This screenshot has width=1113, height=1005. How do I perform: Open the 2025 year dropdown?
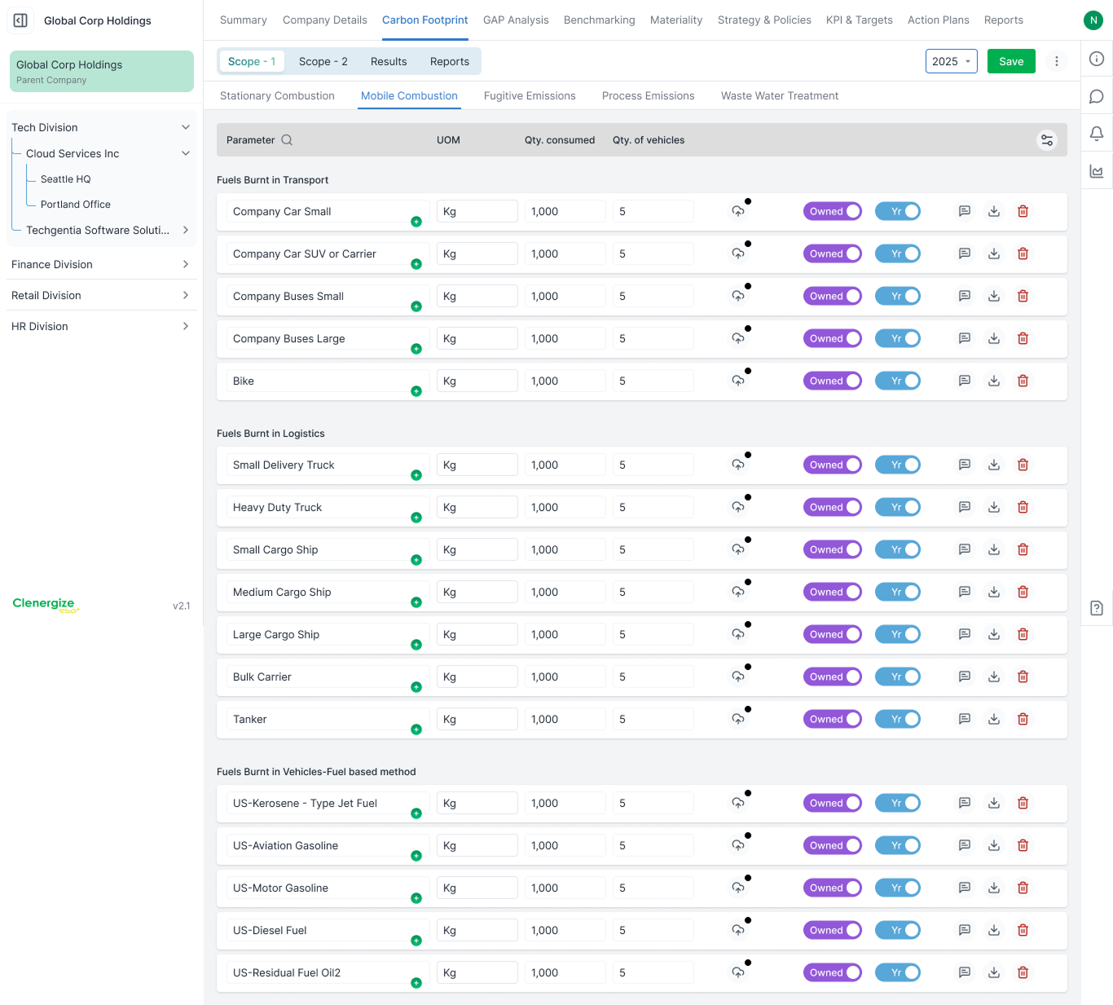coord(952,61)
